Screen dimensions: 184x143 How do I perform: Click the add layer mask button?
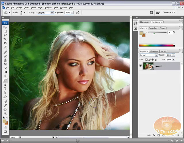pyautogui.click(x=159, y=135)
